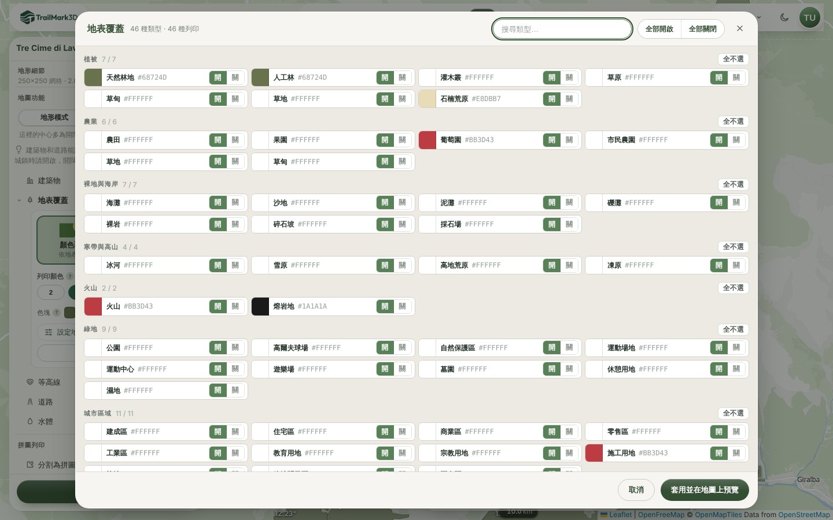Image resolution: width=833 pixels, height=520 pixels.
Task: Turn off 葡萄園 with its 關 toggle
Action: tap(569, 140)
